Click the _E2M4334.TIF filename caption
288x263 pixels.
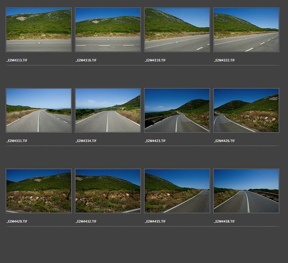point(86,141)
